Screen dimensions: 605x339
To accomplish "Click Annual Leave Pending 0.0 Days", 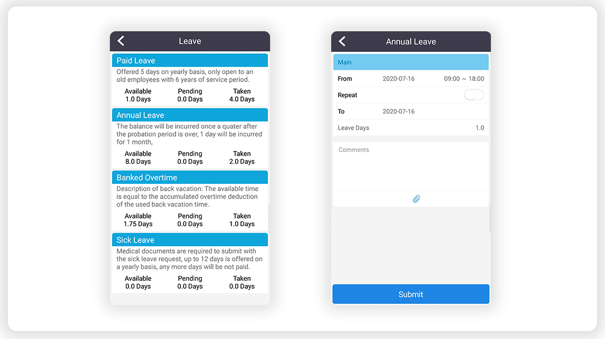I will tap(190, 157).
